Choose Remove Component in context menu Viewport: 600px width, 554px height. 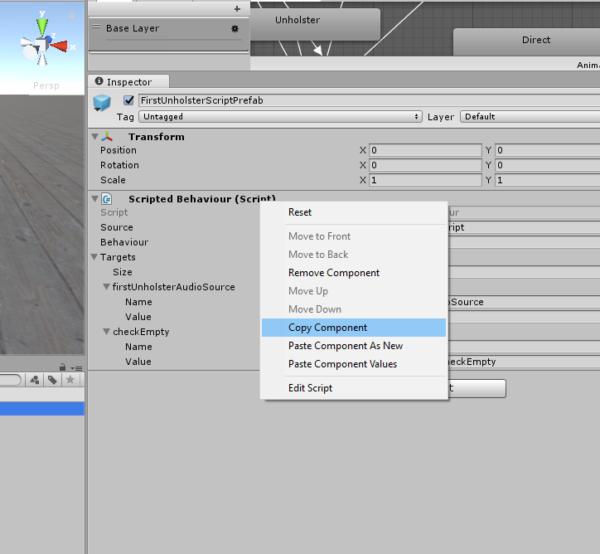[x=334, y=273]
